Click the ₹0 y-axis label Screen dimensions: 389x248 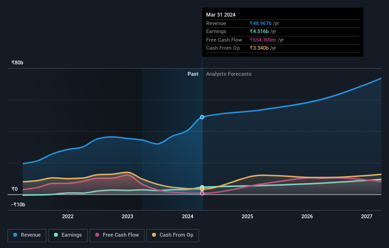click(15, 189)
